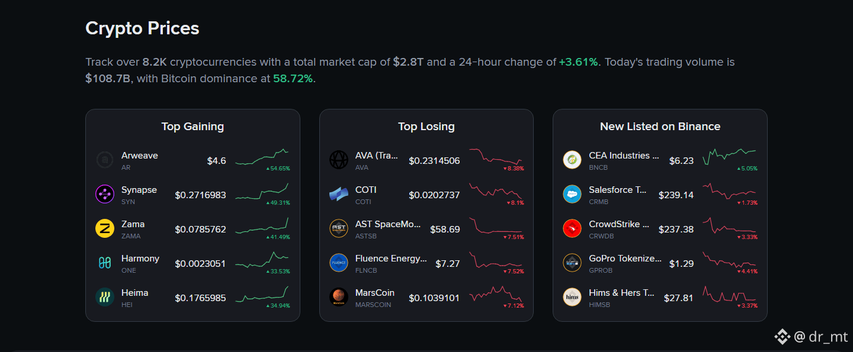Select the red CrowdStrike logo icon

click(572, 228)
